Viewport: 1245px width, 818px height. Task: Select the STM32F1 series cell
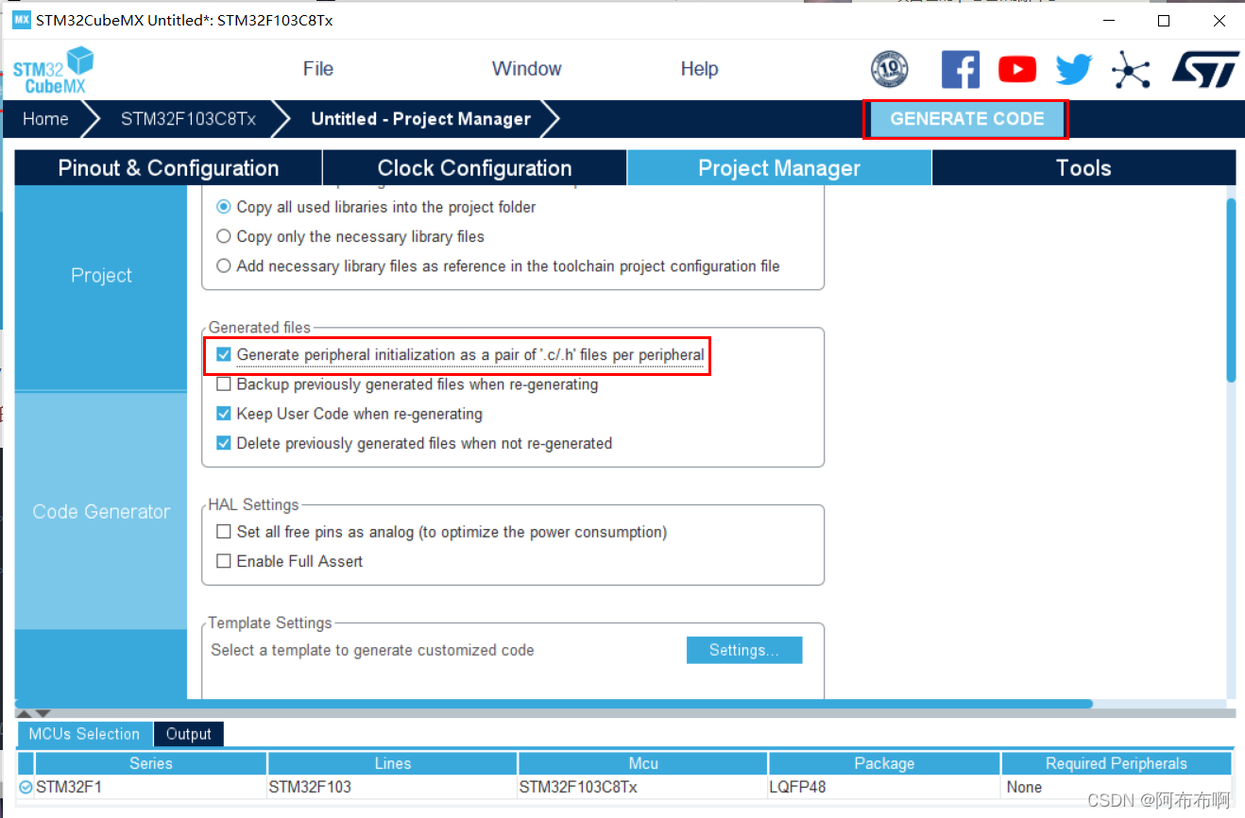pos(151,787)
